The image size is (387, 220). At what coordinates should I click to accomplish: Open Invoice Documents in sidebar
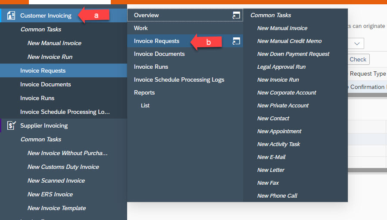point(46,84)
